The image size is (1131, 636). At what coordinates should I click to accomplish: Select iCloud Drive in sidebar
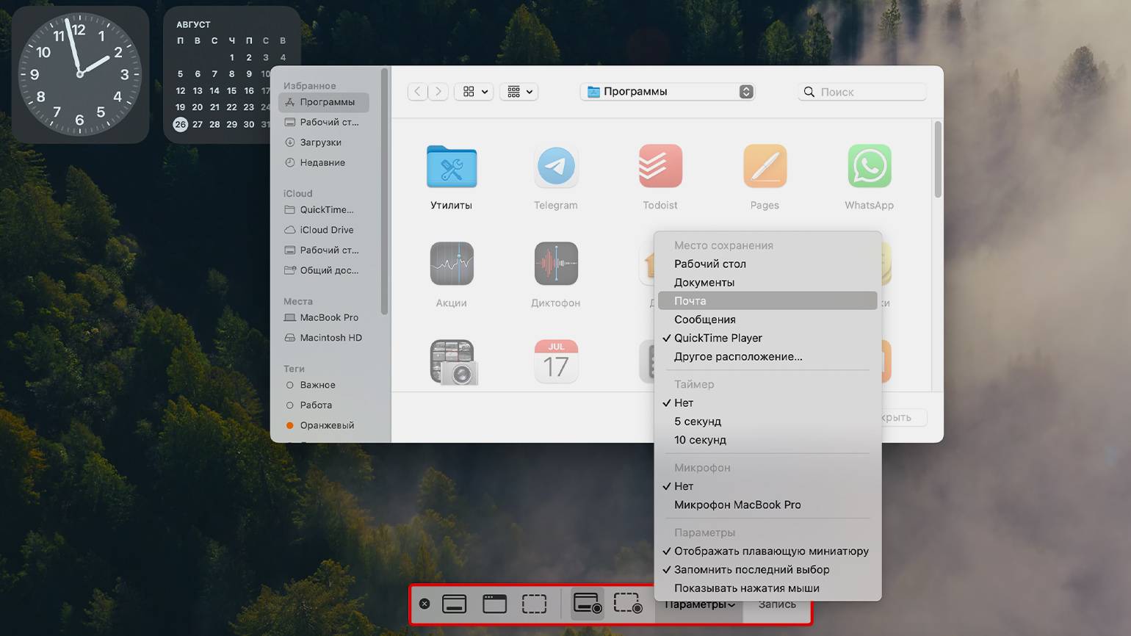point(324,230)
